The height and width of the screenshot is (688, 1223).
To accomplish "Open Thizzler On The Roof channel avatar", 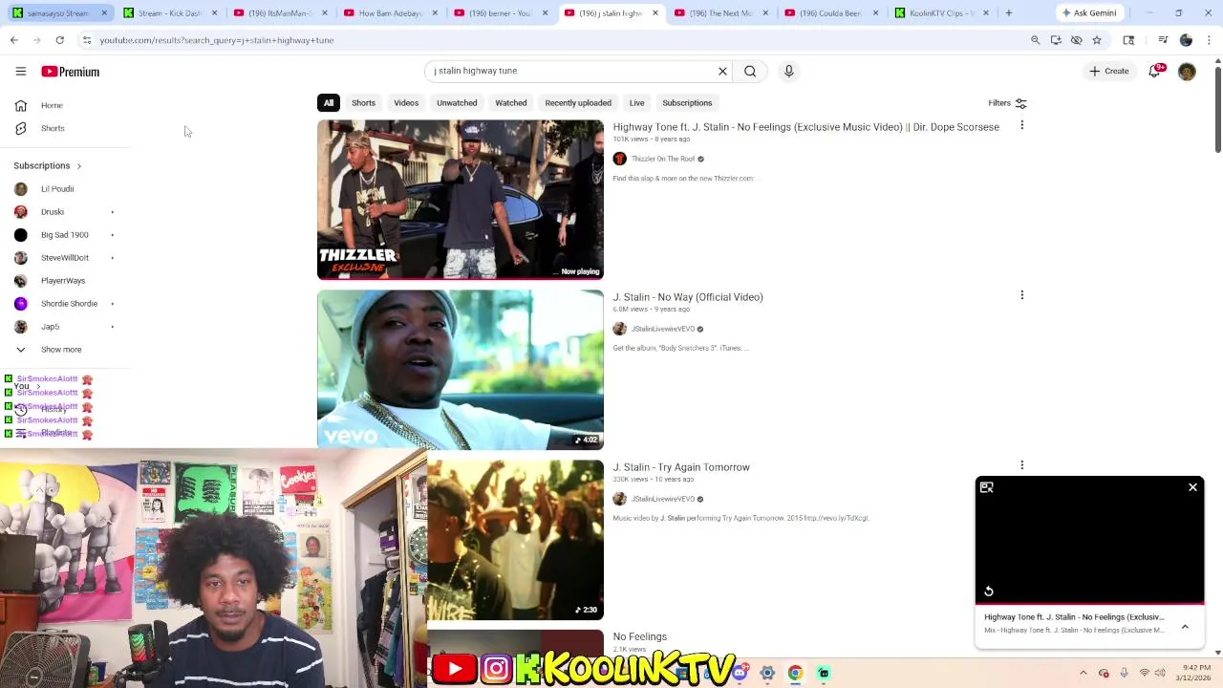I will click(x=619, y=159).
